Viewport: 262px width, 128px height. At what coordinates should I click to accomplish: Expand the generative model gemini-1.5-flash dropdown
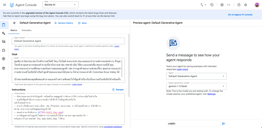[x=196, y=86]
